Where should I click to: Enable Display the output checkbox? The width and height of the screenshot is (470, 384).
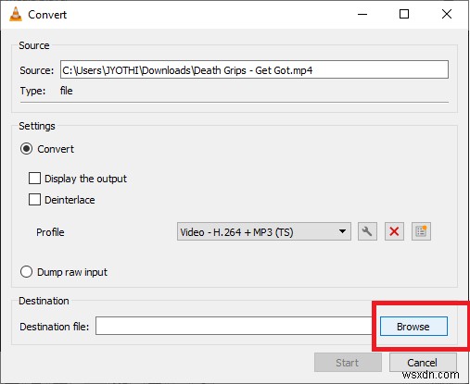[34, 179]
